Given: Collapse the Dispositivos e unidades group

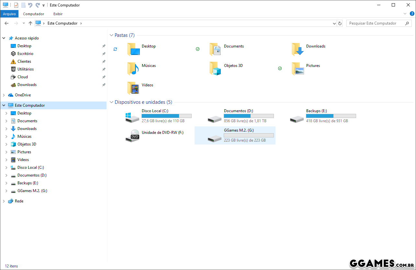Looking at the screenshot, I should coord(111,102).
